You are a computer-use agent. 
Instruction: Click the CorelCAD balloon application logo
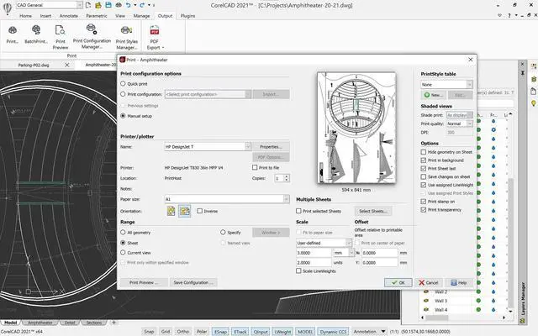7,8
